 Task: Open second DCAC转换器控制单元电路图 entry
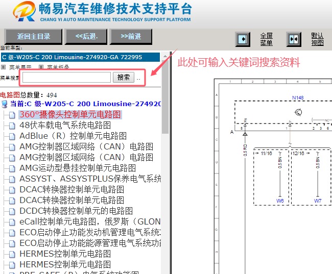click(x=72, y=201)
